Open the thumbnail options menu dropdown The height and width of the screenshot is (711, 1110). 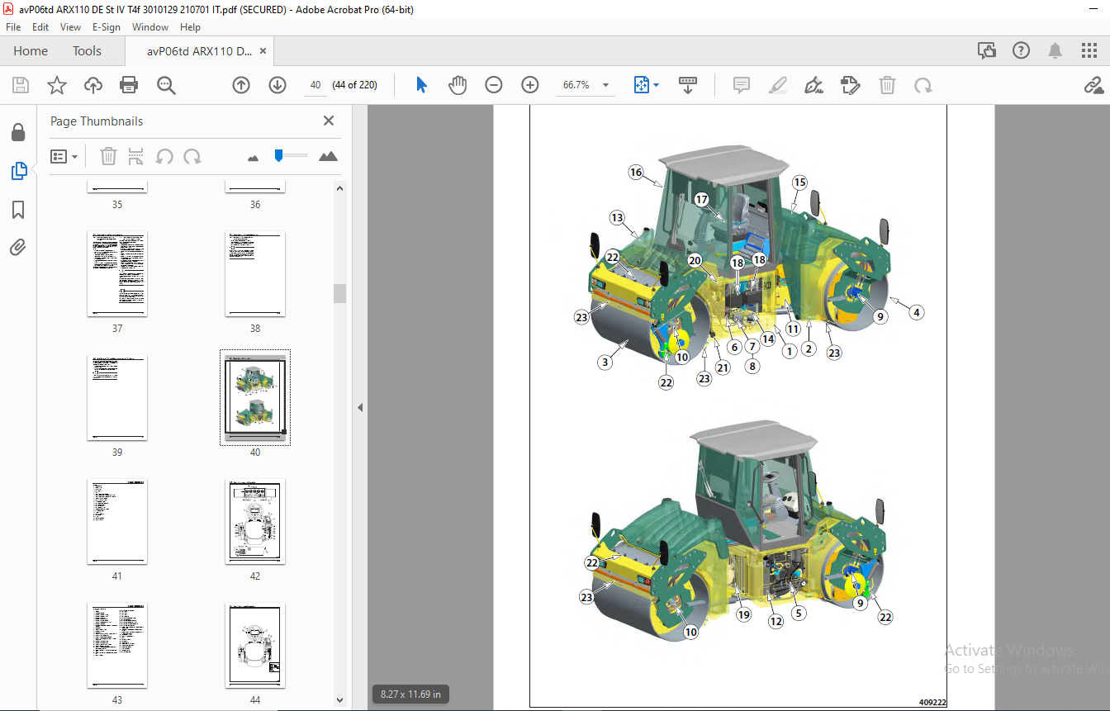(x=64, y=156)
